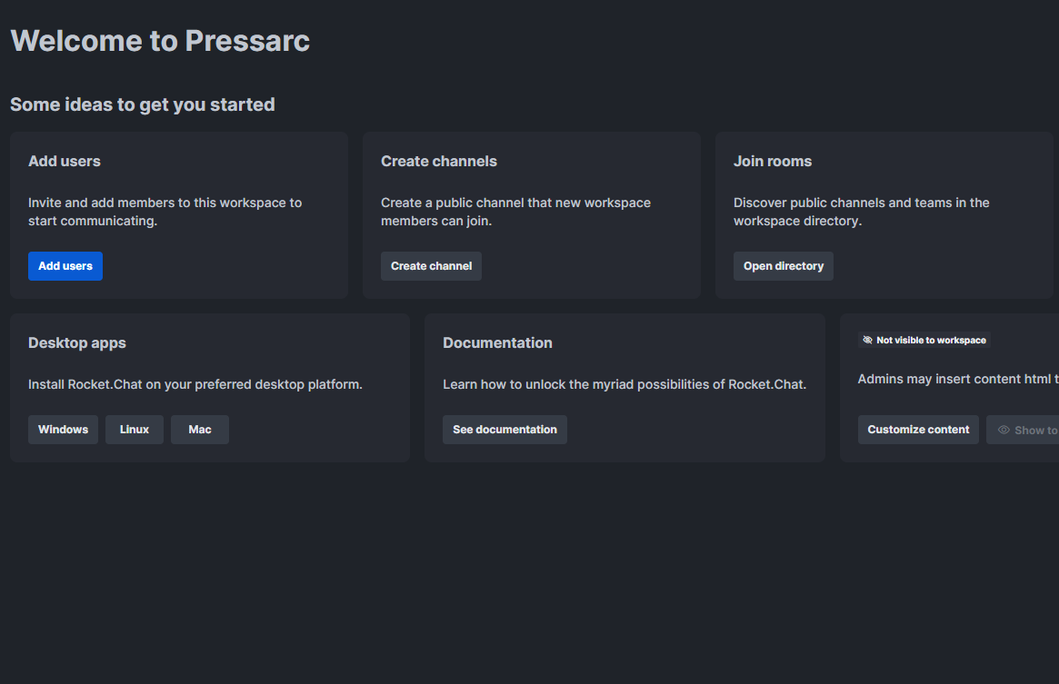1059x684 pixels.
Task: Click the 'Install Rocket.Chat on your preferred' description
Action: point(195,384)
